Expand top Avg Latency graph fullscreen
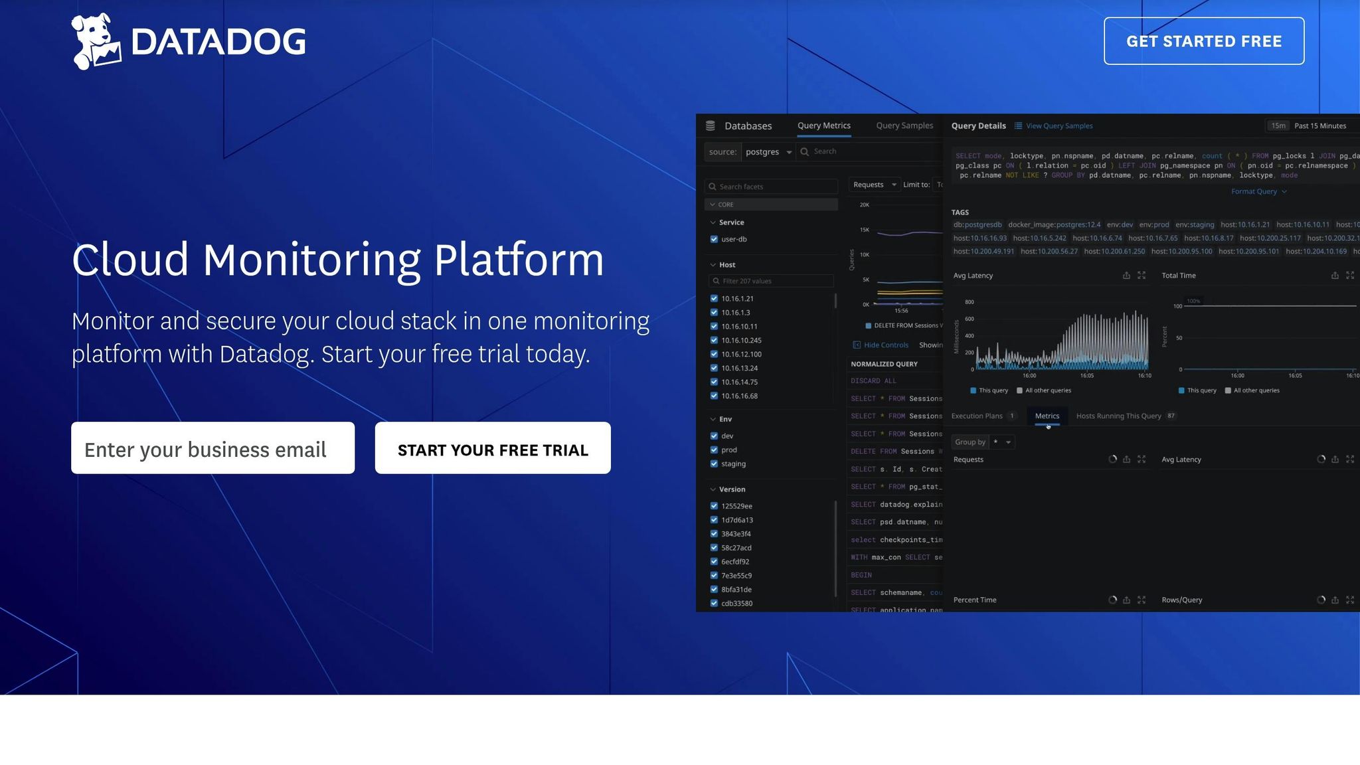This screenshot has height=765, width=1360. [1142, 276]
